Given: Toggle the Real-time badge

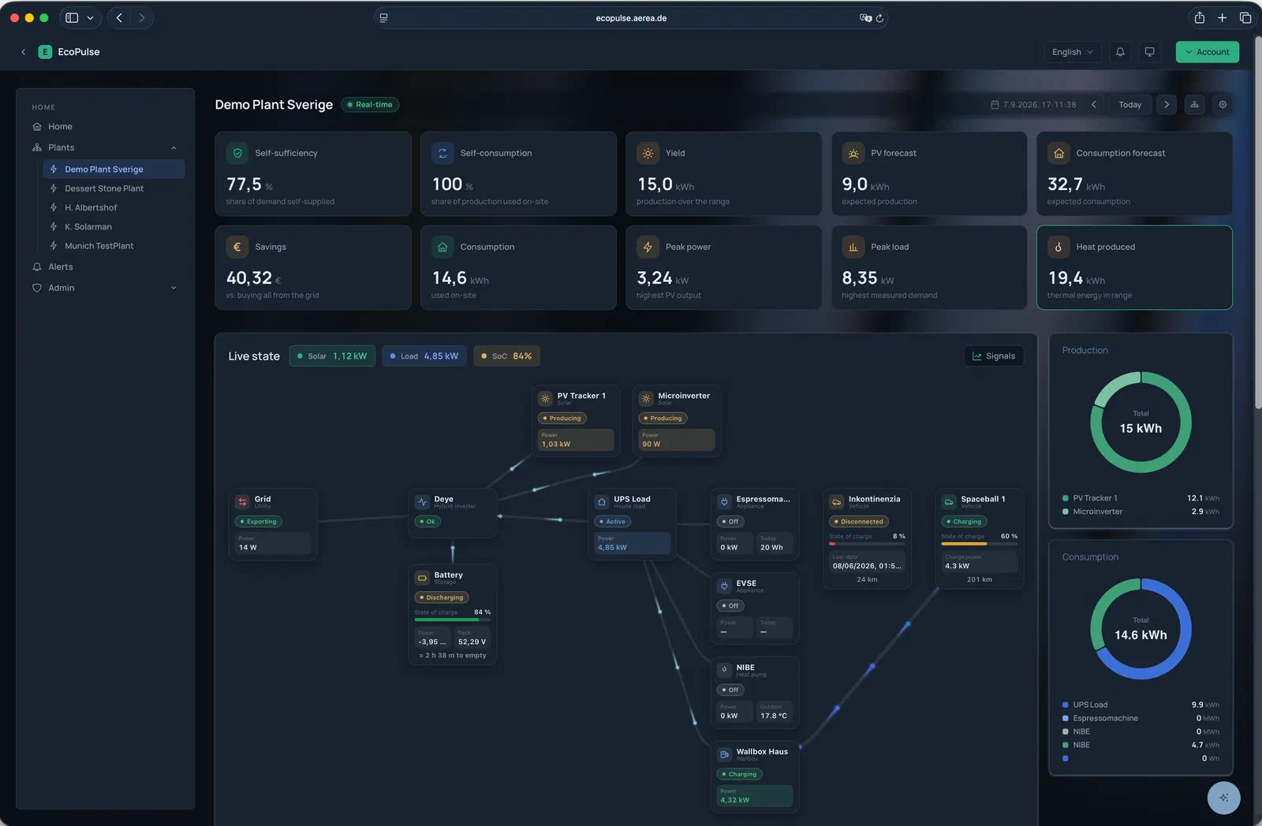Looking at the screenshot, I should (x=370, y=105).
